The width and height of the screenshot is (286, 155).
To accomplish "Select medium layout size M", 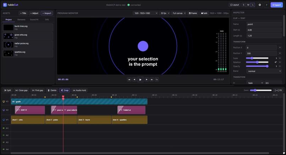I will tap(248, 5).
